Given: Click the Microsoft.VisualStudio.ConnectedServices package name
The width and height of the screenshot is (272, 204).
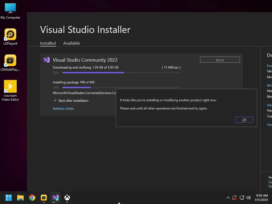Looking at the screenshot, I should coord(84,93).
